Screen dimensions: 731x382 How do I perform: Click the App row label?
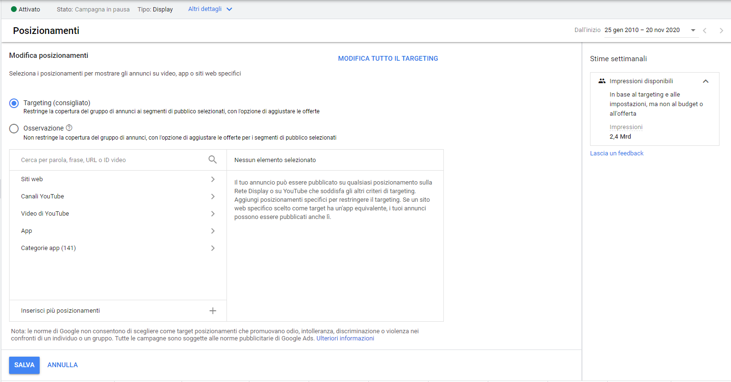(26, 231)
